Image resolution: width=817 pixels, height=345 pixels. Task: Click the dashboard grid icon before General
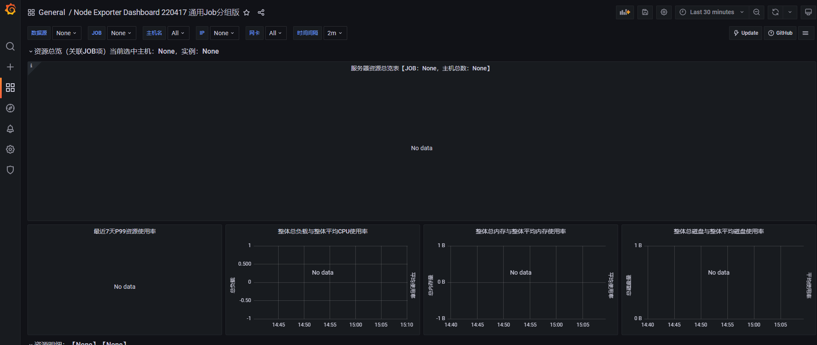(31, 12)
